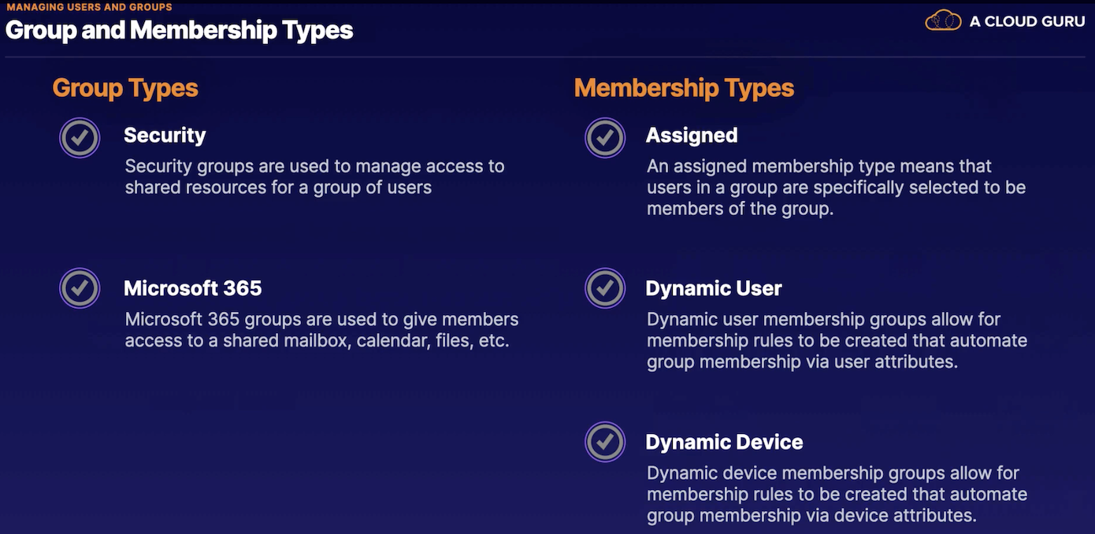Screen dimensions: 1095x534
Task: Click the A Cloud Guru cloud logo
Action: pos(943,20)
